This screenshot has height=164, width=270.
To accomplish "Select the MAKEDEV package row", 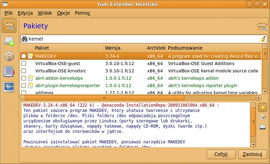I will click(x=141, y=56).
